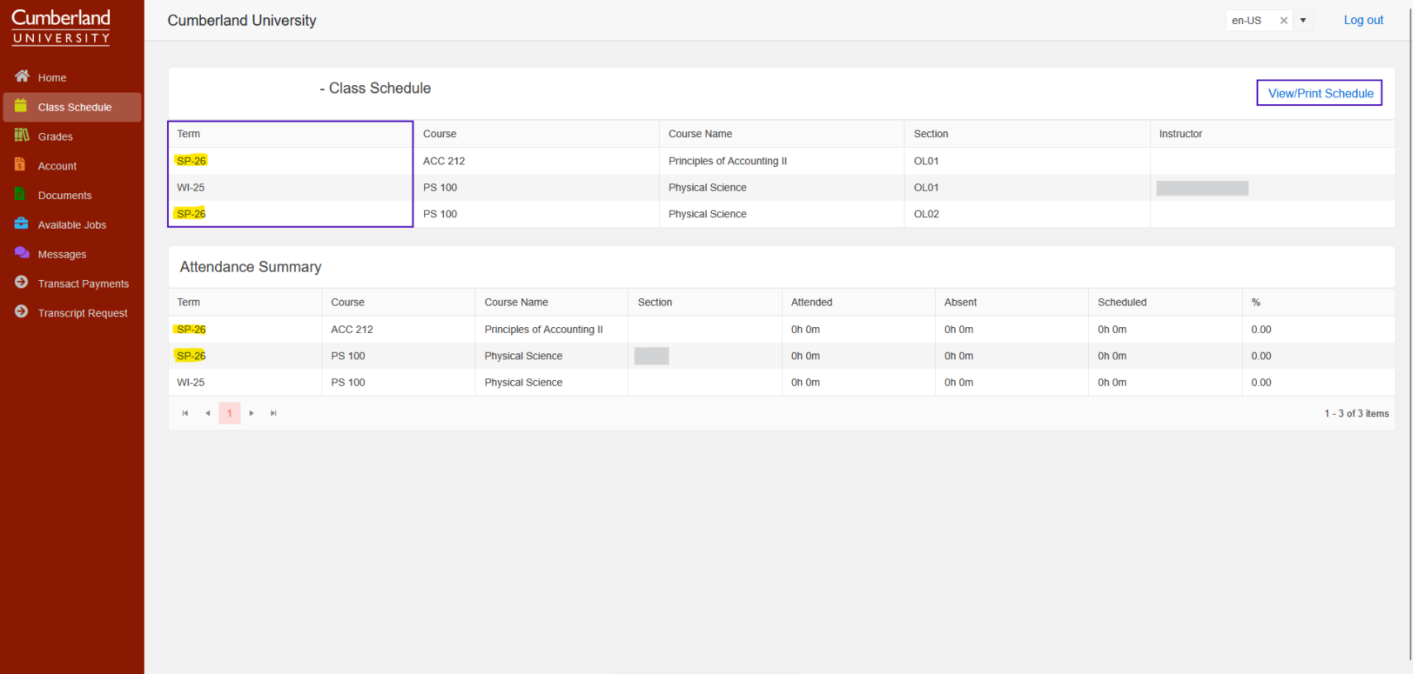This screenshot has width=1413, height=674.
Task: Click Principles of Accounting II in Attendance Summary
Action: (543, 330)
